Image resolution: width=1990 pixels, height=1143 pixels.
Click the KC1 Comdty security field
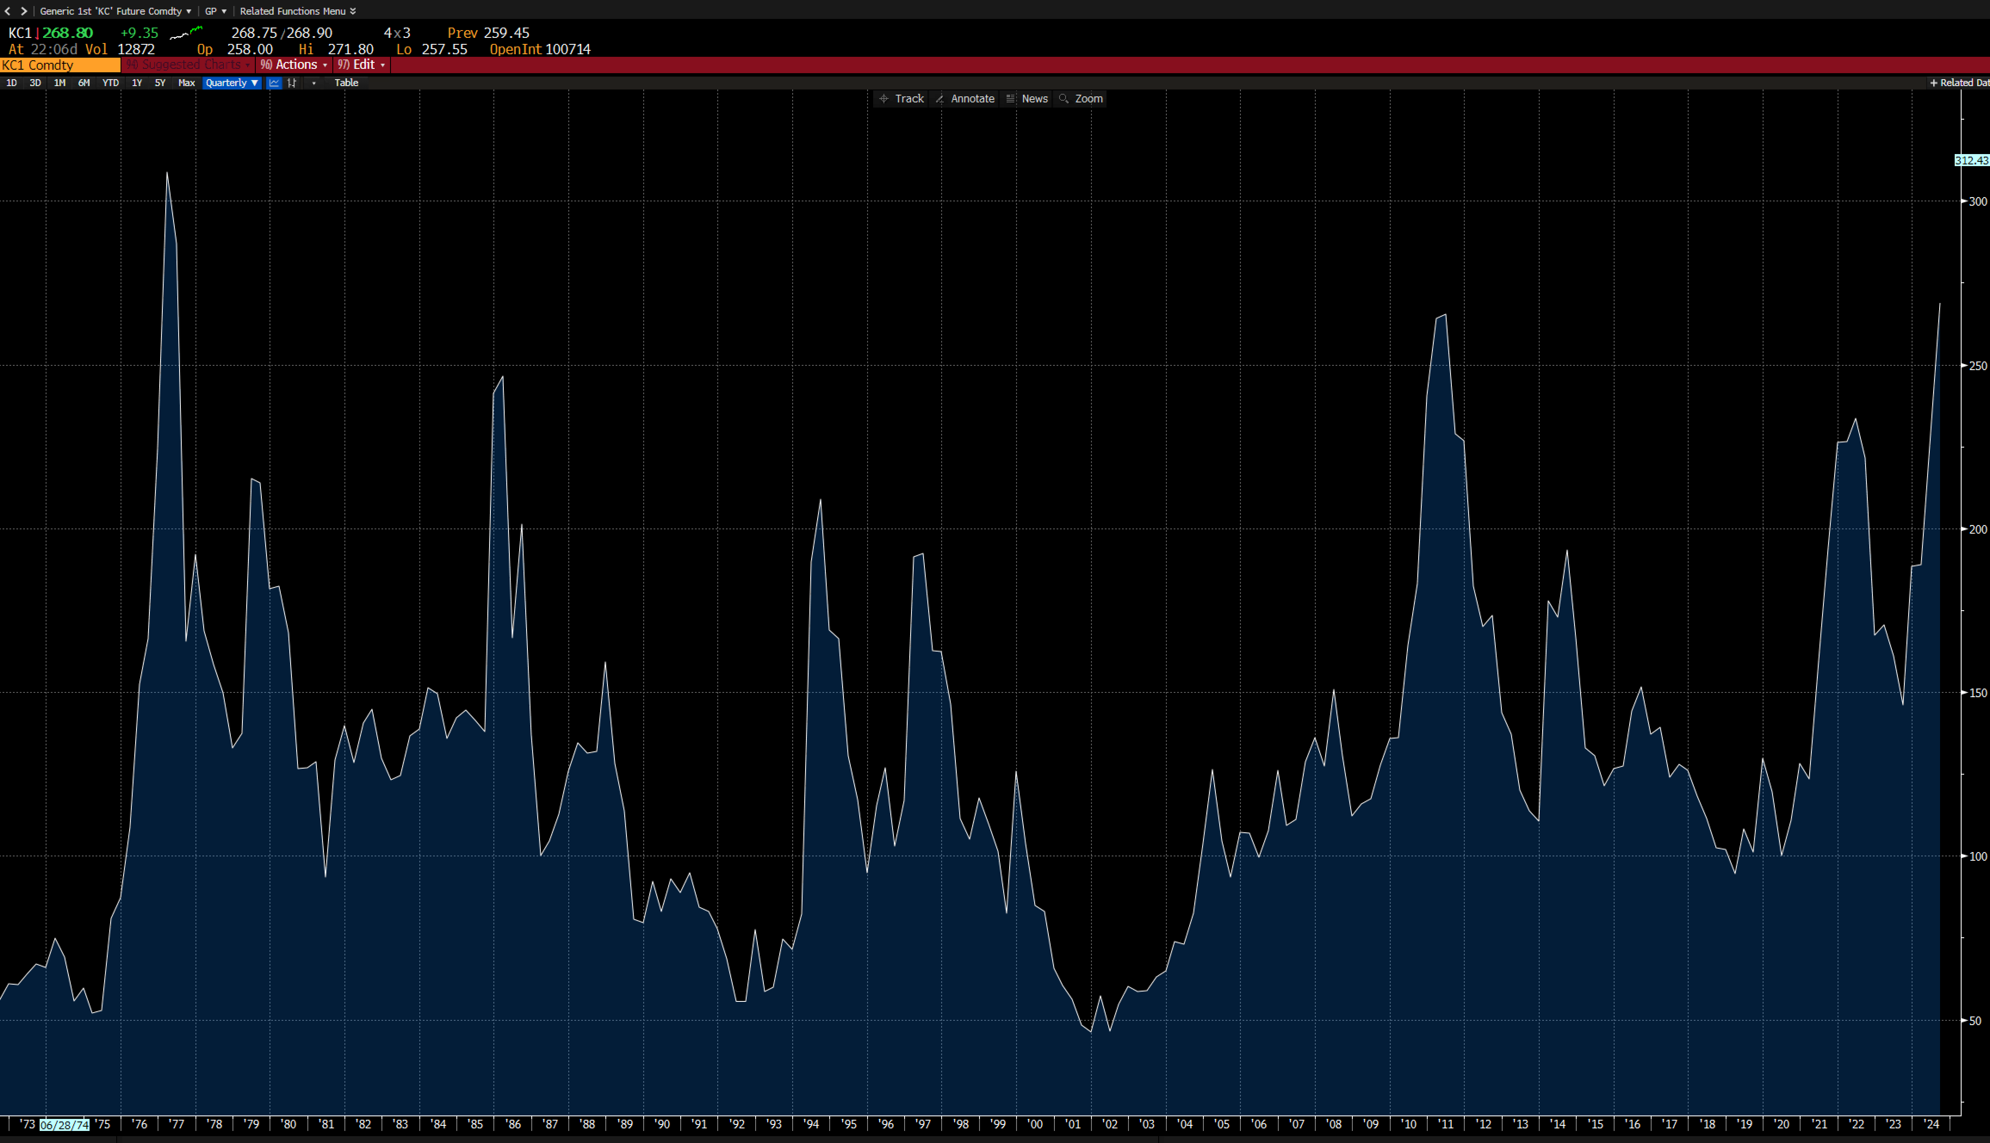[x=60, y=65]
